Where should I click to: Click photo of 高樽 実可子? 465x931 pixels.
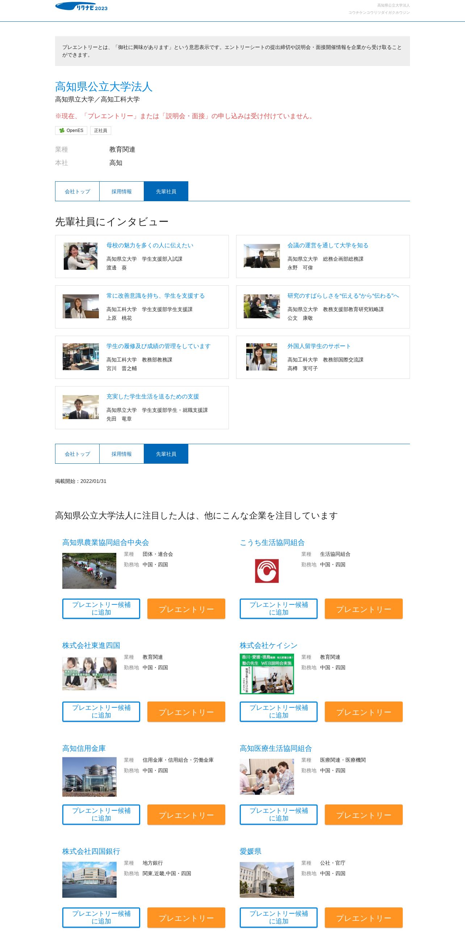pos(261,357)
